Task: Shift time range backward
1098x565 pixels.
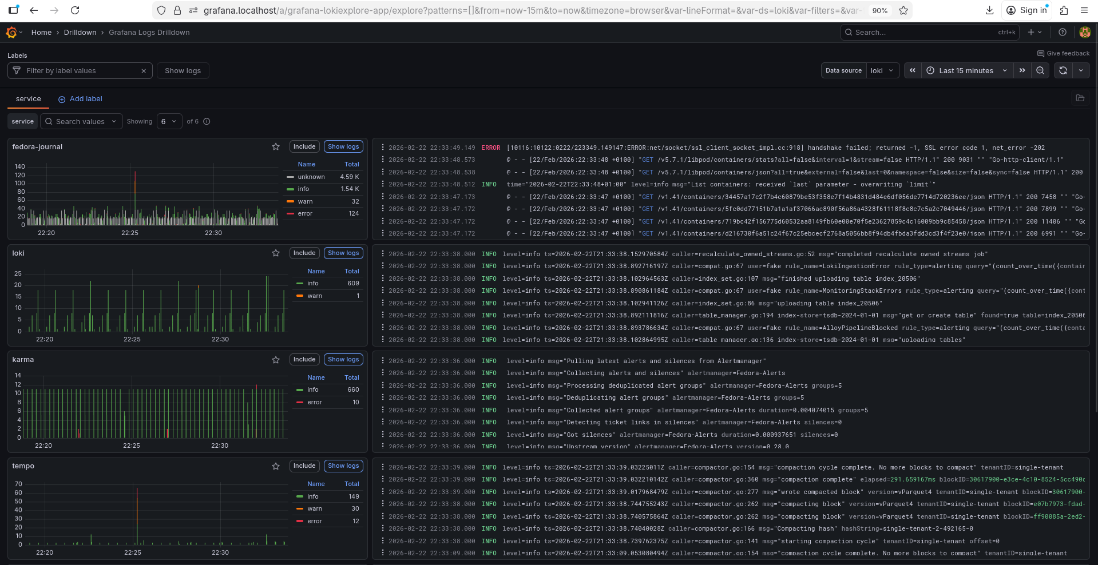Action: 913,70
